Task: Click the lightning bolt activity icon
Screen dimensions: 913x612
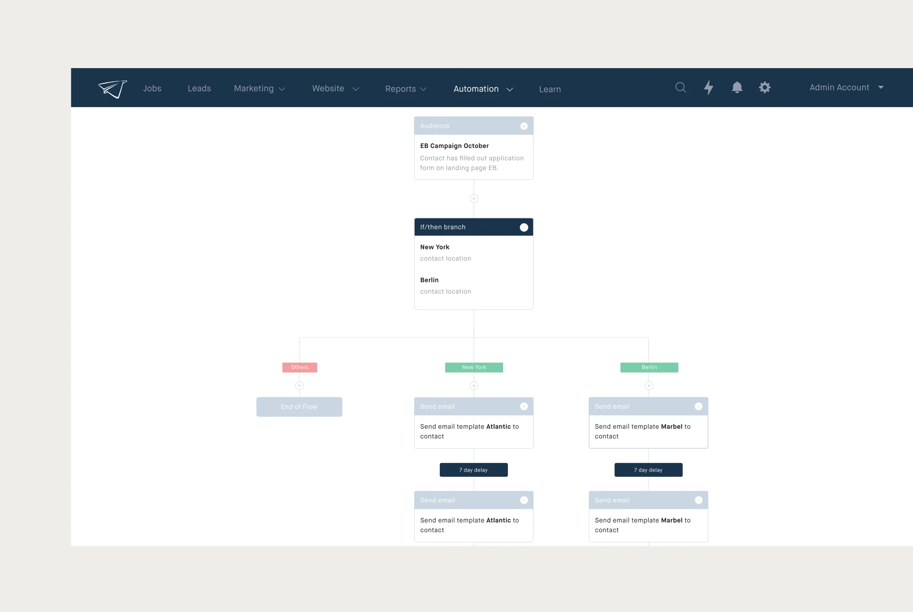Action: click(709, 88)
